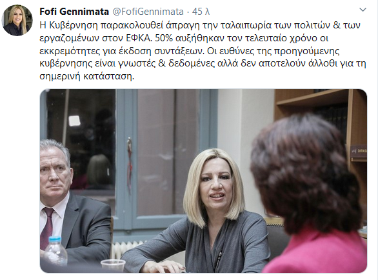Open the 45 λ timestamp link
The height and width of the screenshot is (280, 378).
pos(201,12)
